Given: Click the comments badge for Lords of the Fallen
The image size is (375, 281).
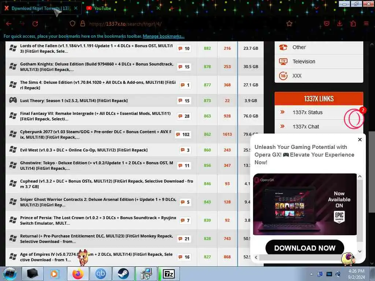Looking at the screenshot, I should (184, 49).
